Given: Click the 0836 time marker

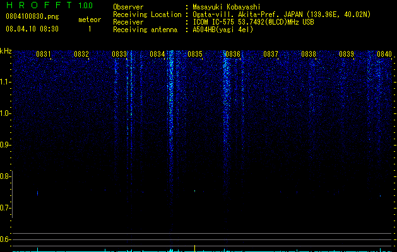Looking at the screenshot, I should tap(233, 54).
